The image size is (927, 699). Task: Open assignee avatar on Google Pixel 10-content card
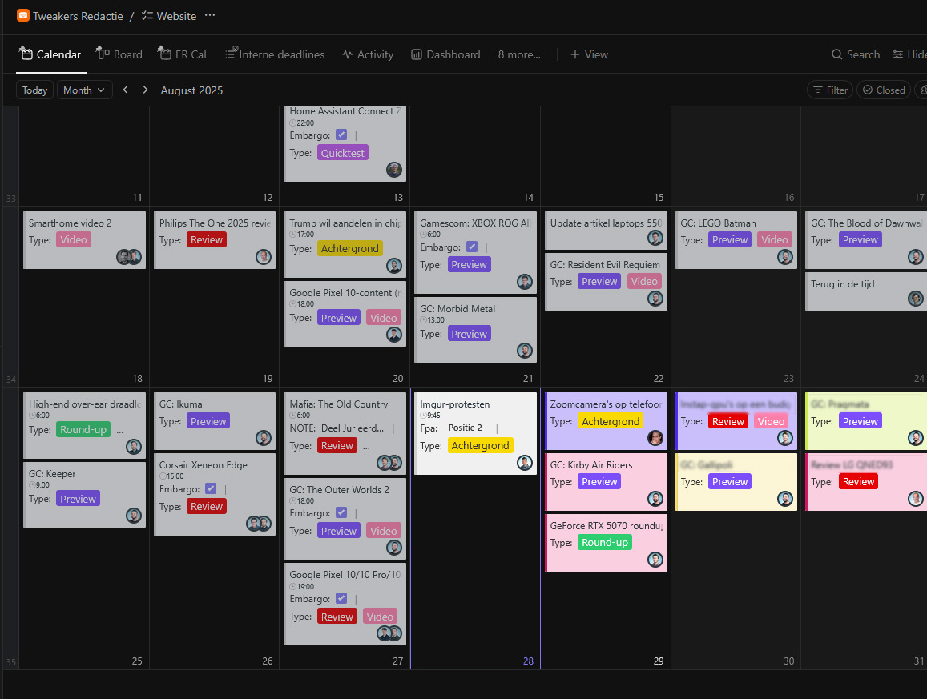394,335
